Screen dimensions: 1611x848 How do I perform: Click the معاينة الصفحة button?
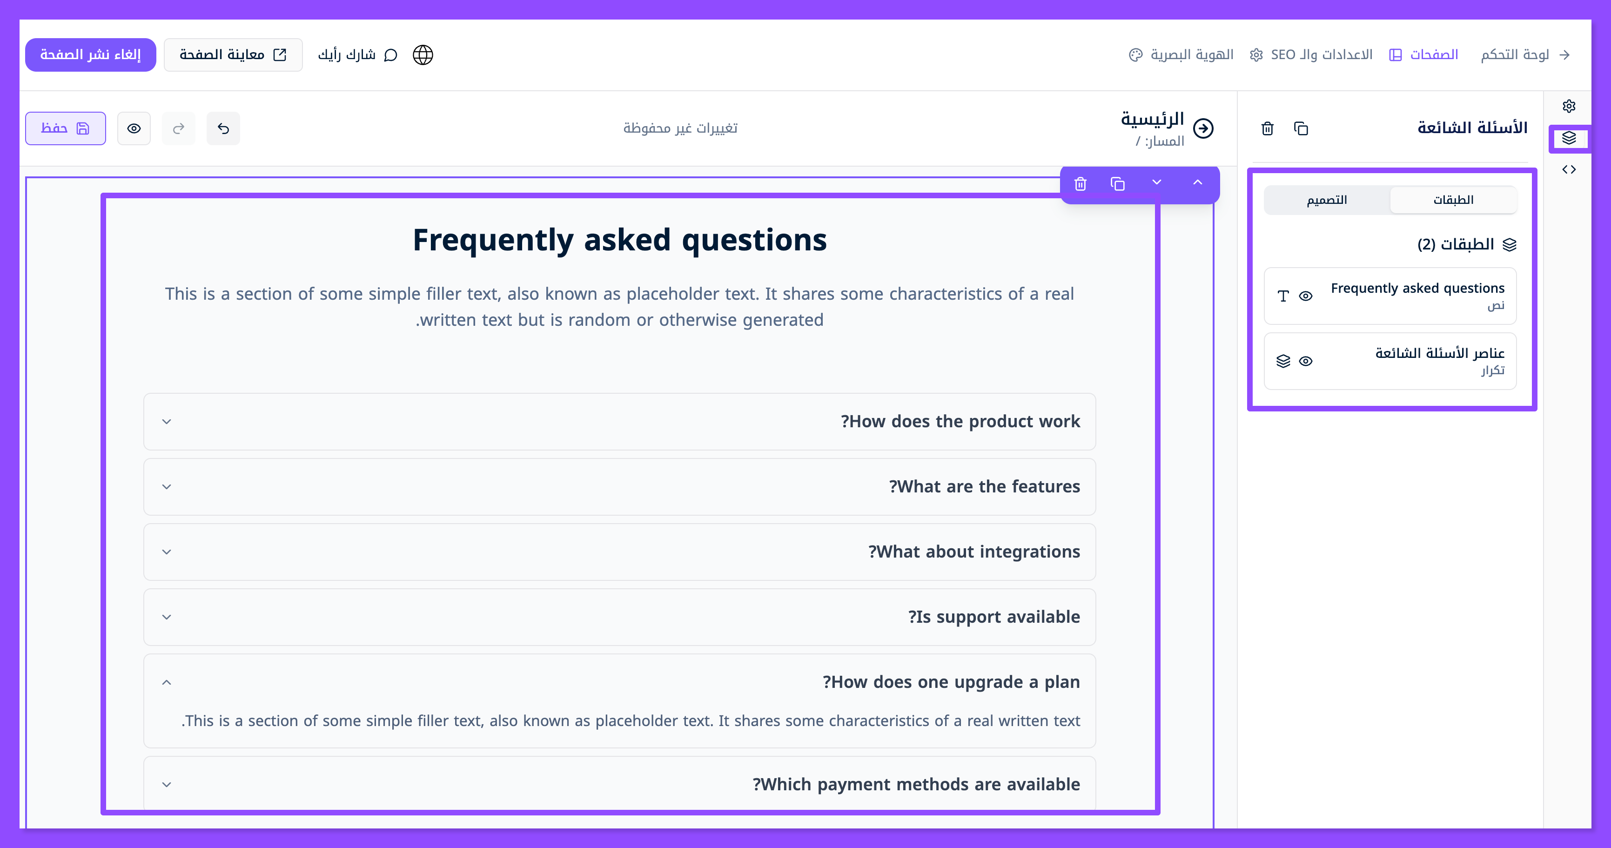(x=233, y=55)
